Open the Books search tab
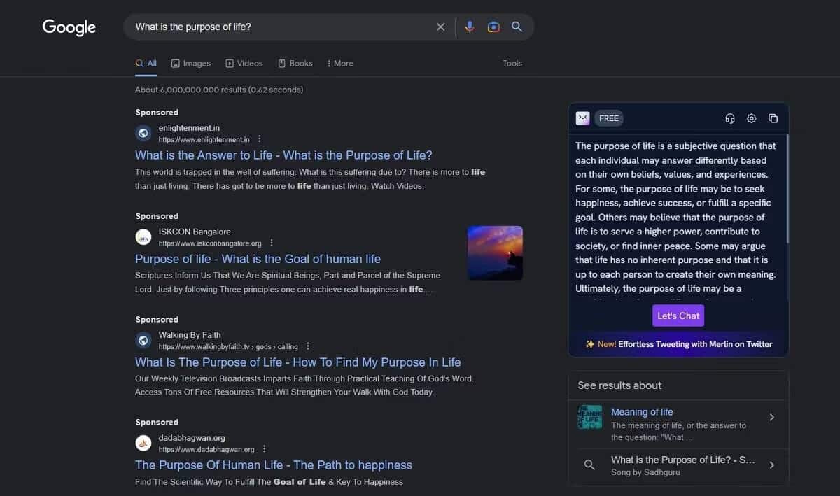This screenshot has width=840, height=496. click(295, 63)
